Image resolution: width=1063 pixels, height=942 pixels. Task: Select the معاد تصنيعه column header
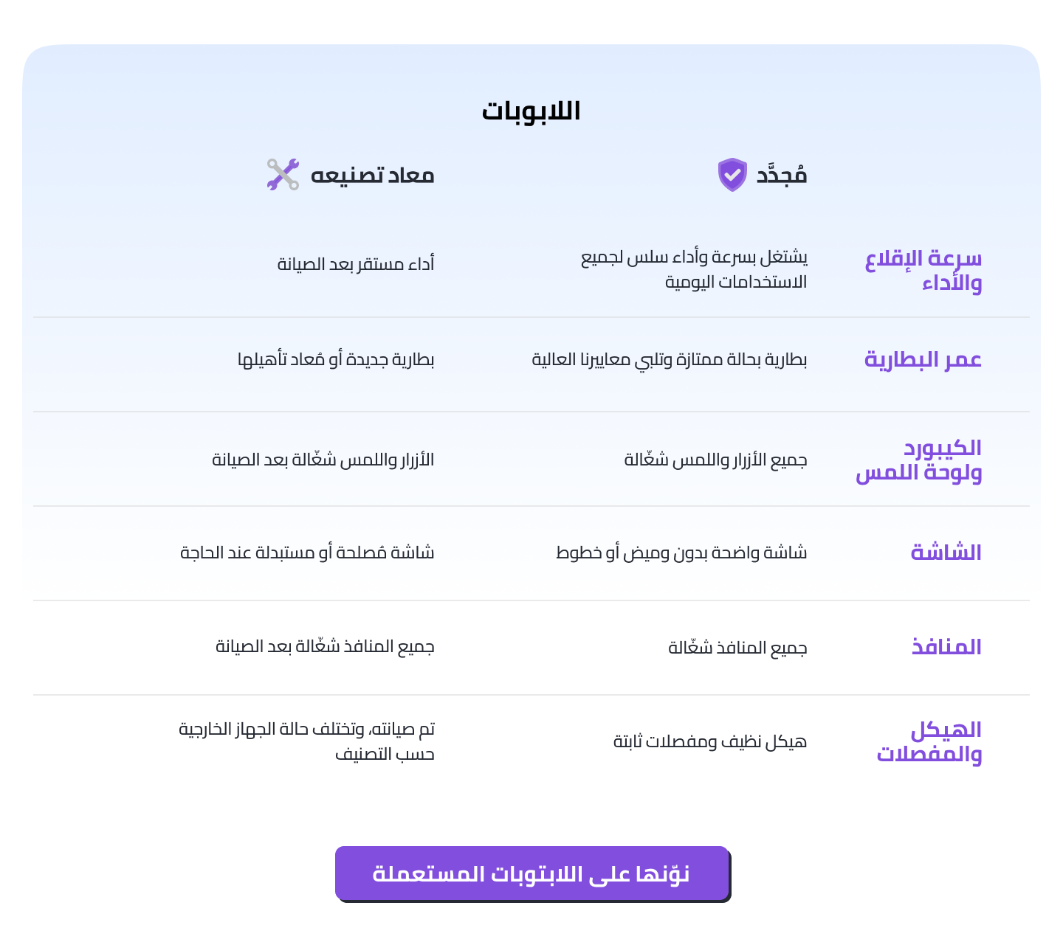[x=372, y=176]
